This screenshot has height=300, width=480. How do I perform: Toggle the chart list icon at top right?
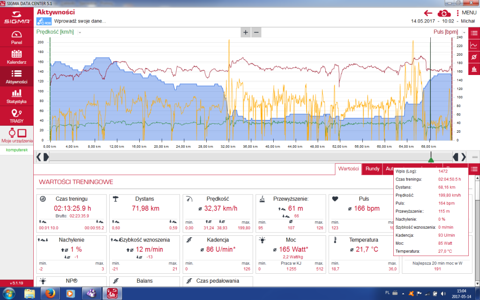coord(474,33)
